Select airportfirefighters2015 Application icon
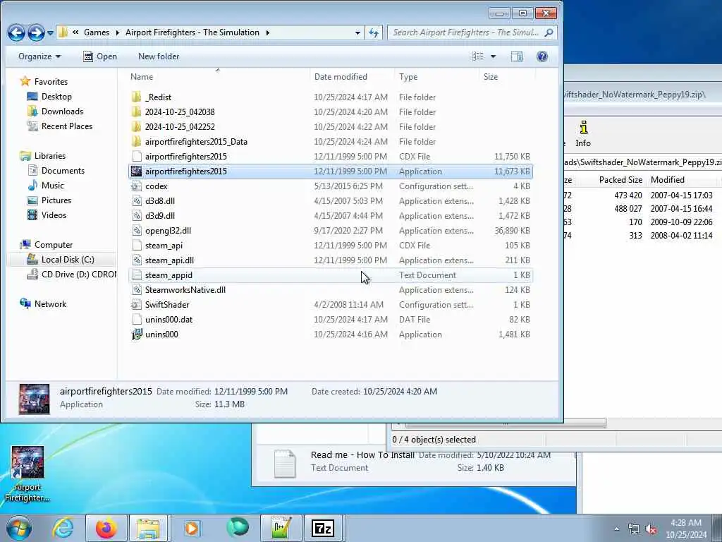The height and width of the screenshot is (542, 722). [136, 171]
